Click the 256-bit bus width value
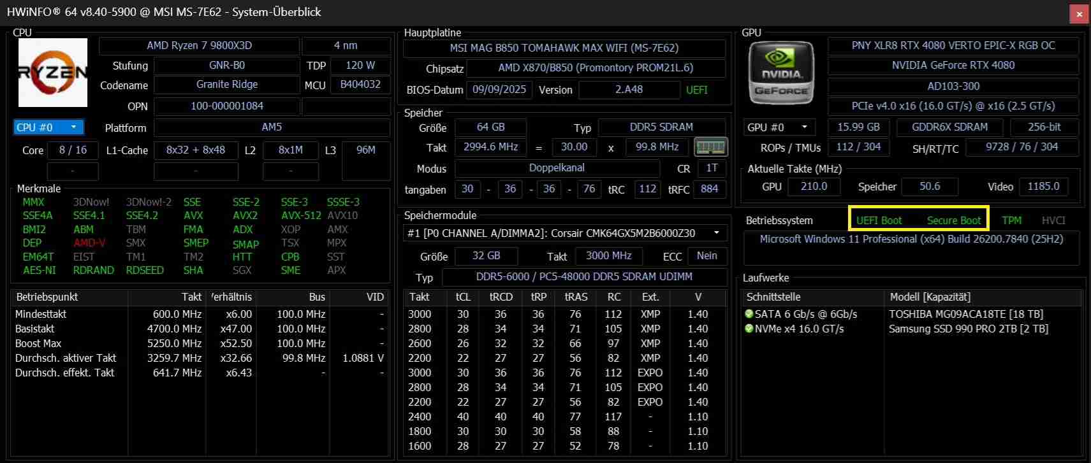Screen dimensions: 1091x463 click(1044, 127)
